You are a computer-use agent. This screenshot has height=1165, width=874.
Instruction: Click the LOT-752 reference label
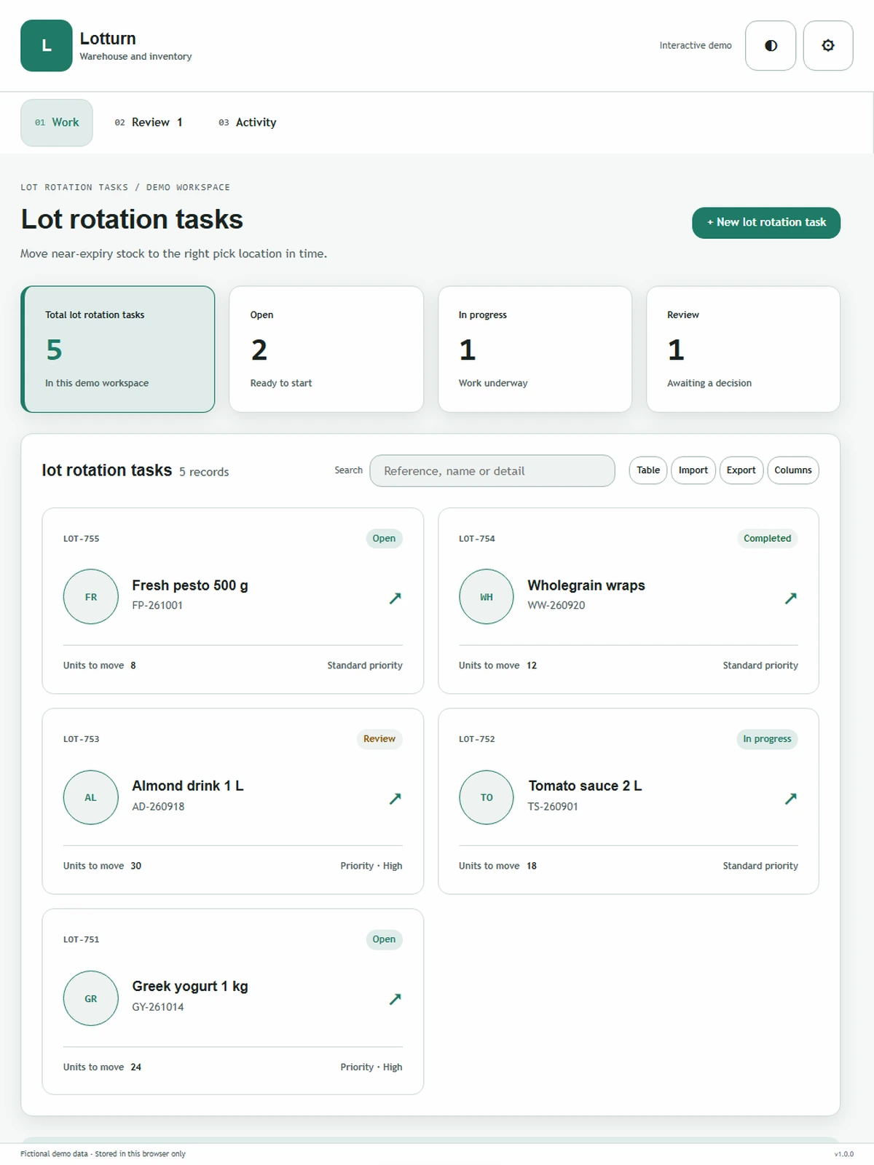click(477, 739)
